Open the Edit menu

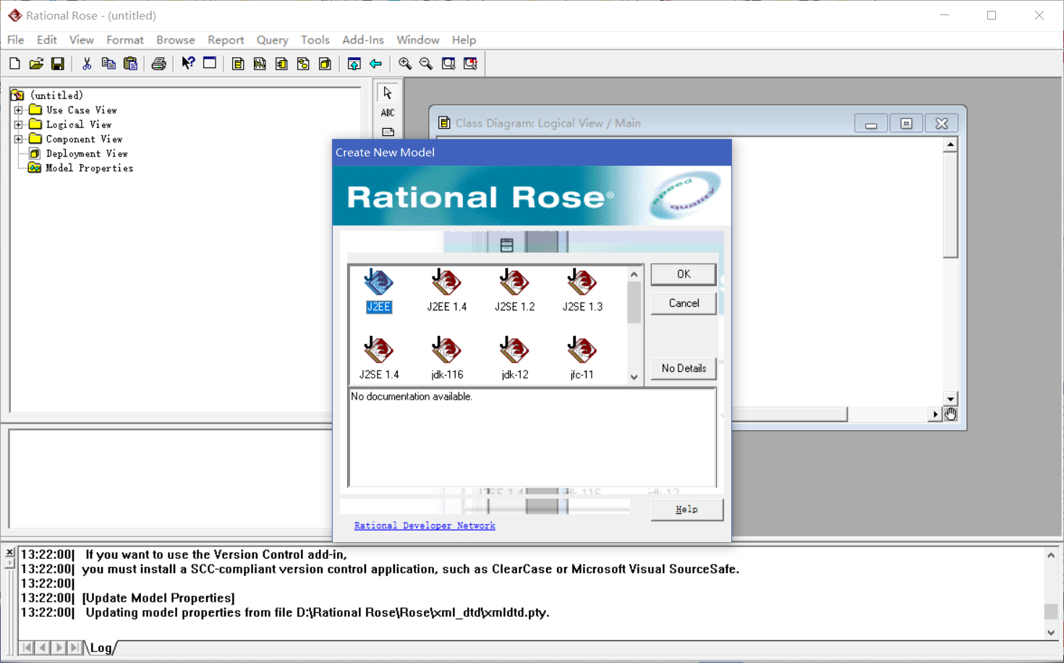pyautogui.click(x=47, y=40)
